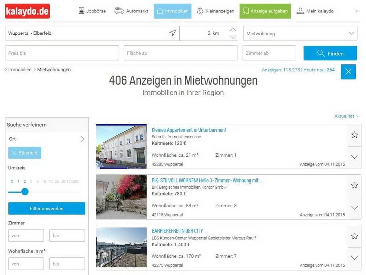The image size is (366, 275).
Task: Click the green Anzeige aufgeben icon
Action: pos(246,11)
